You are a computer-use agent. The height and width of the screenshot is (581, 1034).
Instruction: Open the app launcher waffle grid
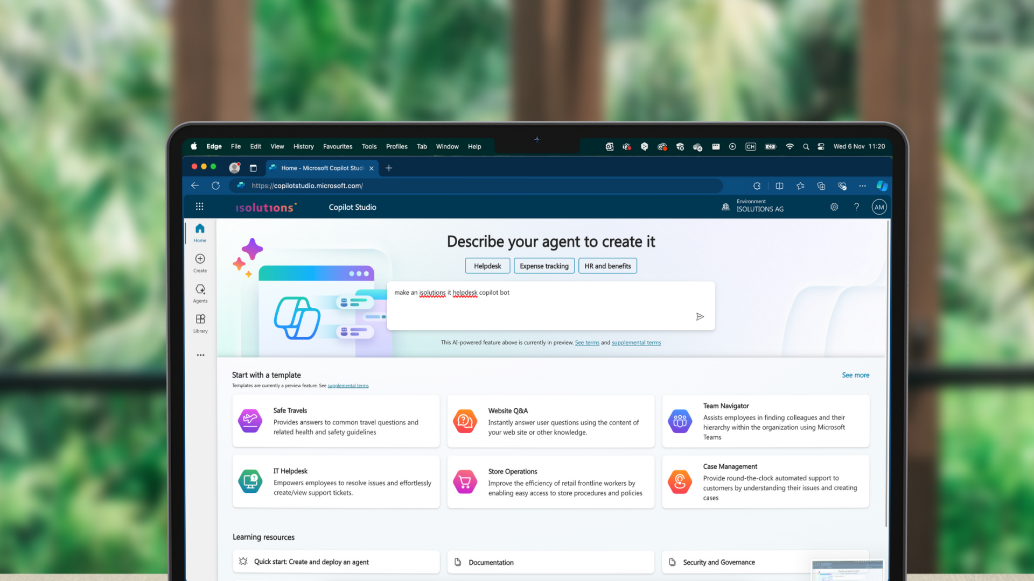pyautogui.click(x=199, y=207)
